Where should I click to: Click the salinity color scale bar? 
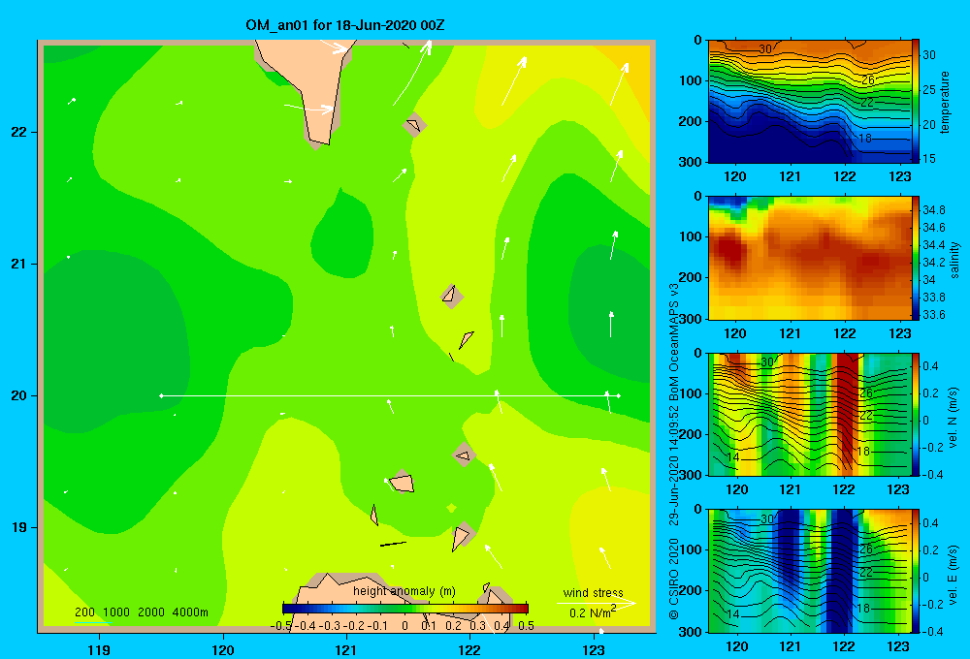tap(916, 258)
